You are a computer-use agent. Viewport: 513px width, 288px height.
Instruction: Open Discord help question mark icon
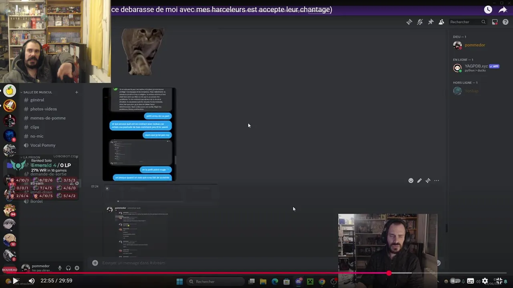[505, 22]
